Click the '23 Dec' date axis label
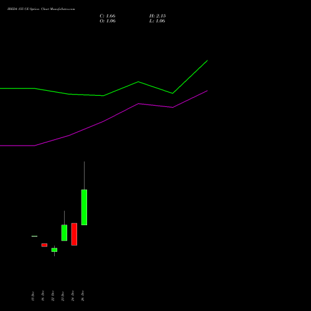The width and height of the screenshot is (311, 311). pos(63,296)
